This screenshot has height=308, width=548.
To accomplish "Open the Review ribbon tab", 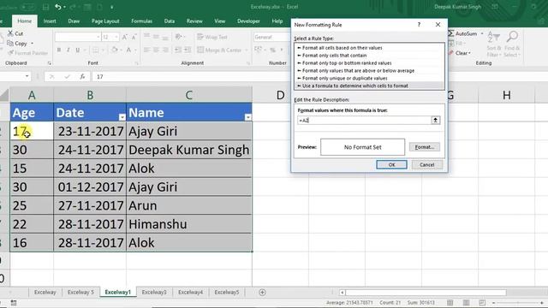I will (x=194, y=21).
